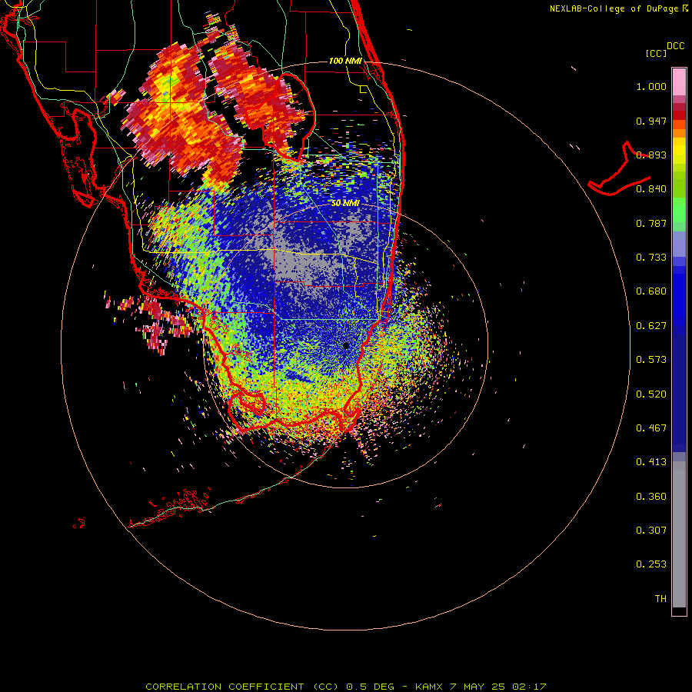The image size is (692, 692).
Task: Click the [CC] units label
Action: 656,53
